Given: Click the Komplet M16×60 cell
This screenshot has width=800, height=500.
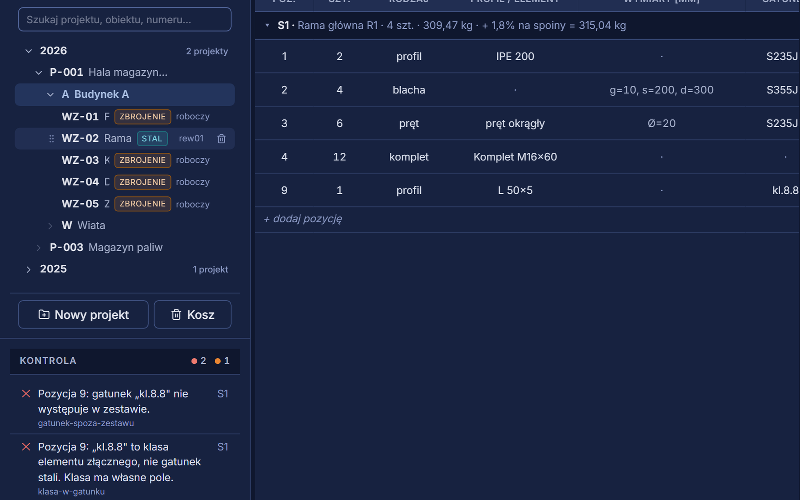Looking at the screenshot, I should pyautogui.click(x=515, y=157).
